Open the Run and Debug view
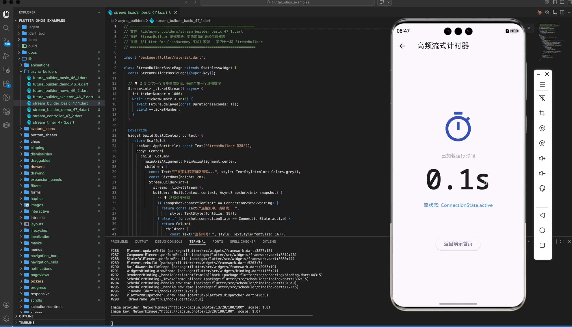The image size is (572, 327). (x=6, y=56)
